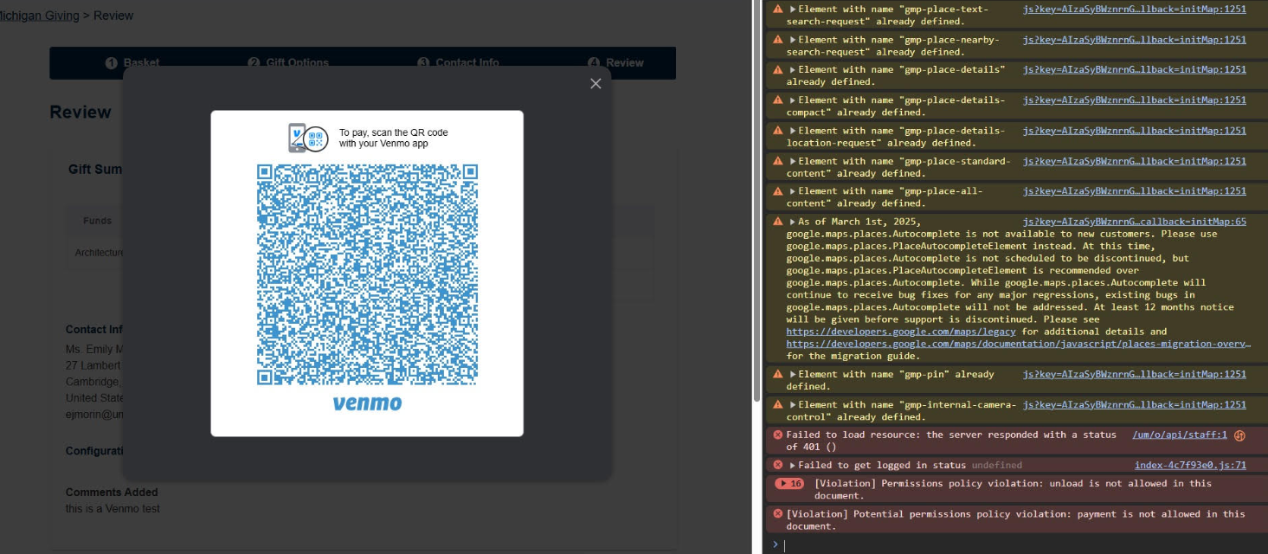Click the page's vertical scrollbar beside the console
The width and height of the screenshot is (1268, 554).
[x=757, y=199]
